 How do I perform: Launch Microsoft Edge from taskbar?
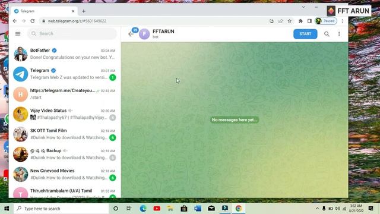click(x=143, y=209)
